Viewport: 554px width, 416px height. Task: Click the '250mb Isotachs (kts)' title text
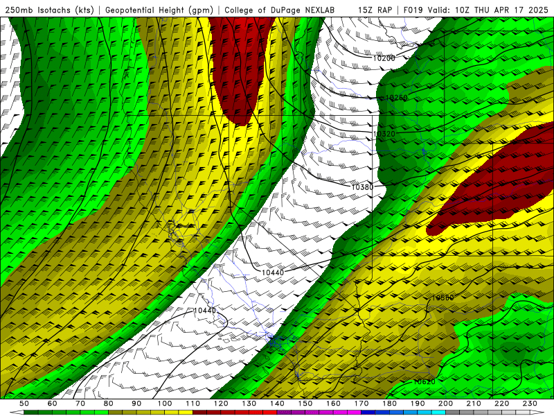pyautogui.click(x=49, y=10)
